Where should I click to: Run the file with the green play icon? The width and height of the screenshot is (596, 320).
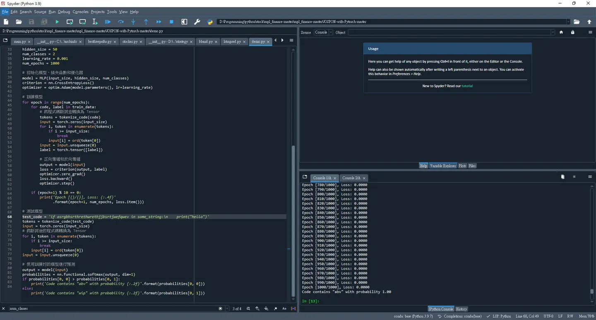click(x=57, y=22)
